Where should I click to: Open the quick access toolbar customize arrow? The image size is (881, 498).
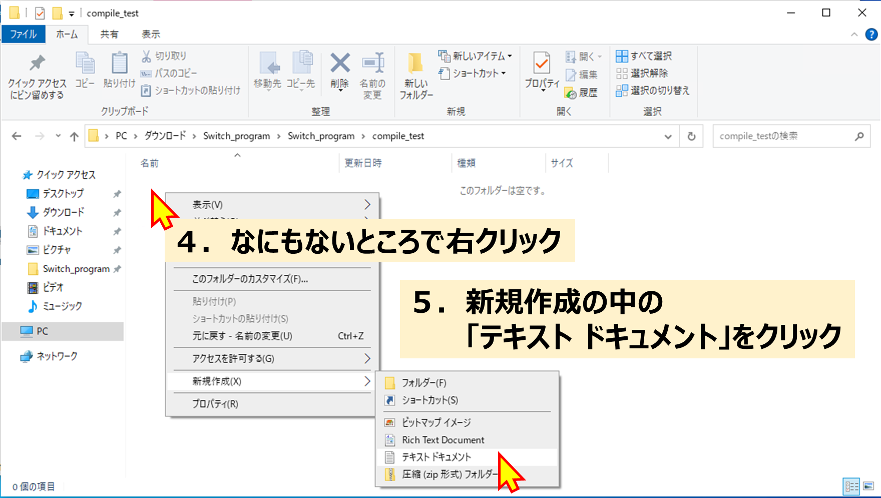72,14
